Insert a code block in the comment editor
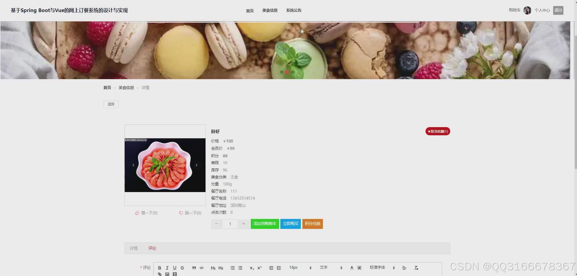Screen dimensions: 577x276 point(201,268)
